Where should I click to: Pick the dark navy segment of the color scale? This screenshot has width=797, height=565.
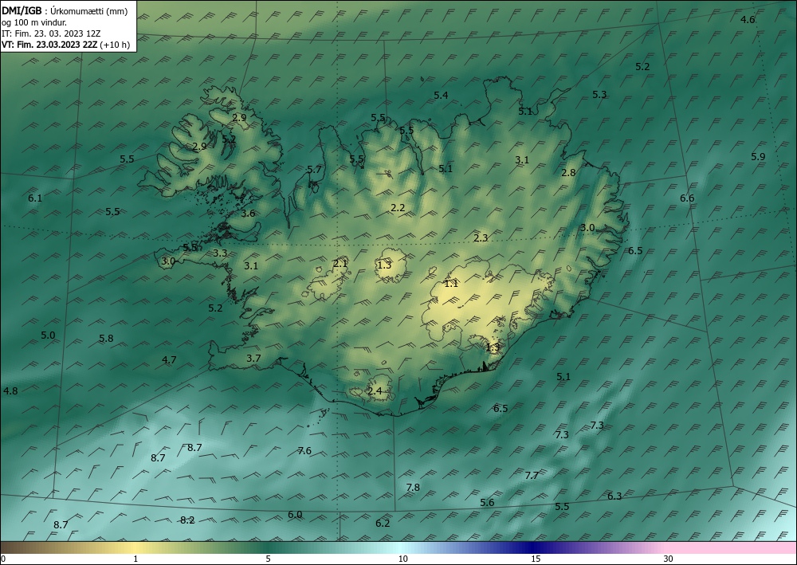tap(534, 547)
